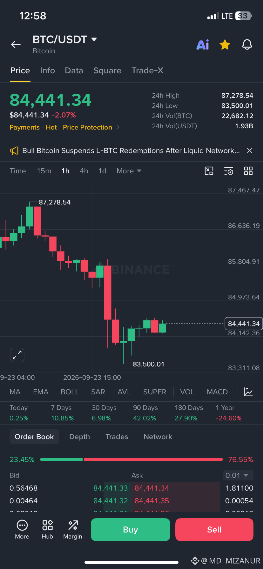This screenshot has height=569, width=263.
Task: Tap the back arrow icon
Action: 16,45
